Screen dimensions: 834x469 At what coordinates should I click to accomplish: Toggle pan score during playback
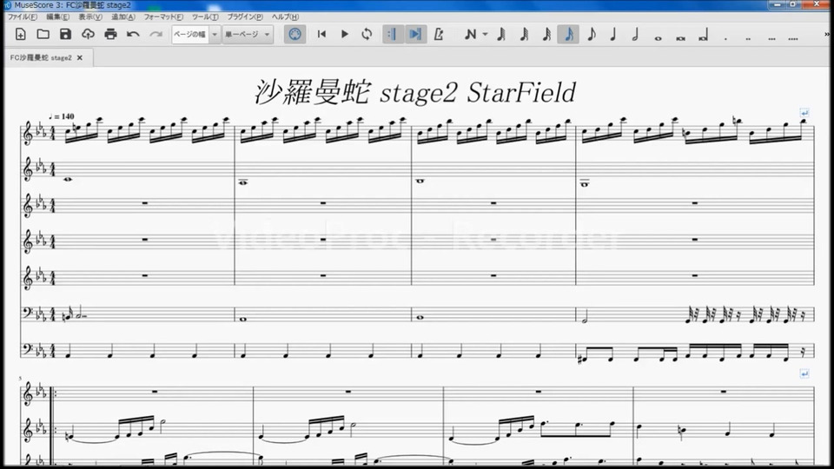tap(415, 35)
